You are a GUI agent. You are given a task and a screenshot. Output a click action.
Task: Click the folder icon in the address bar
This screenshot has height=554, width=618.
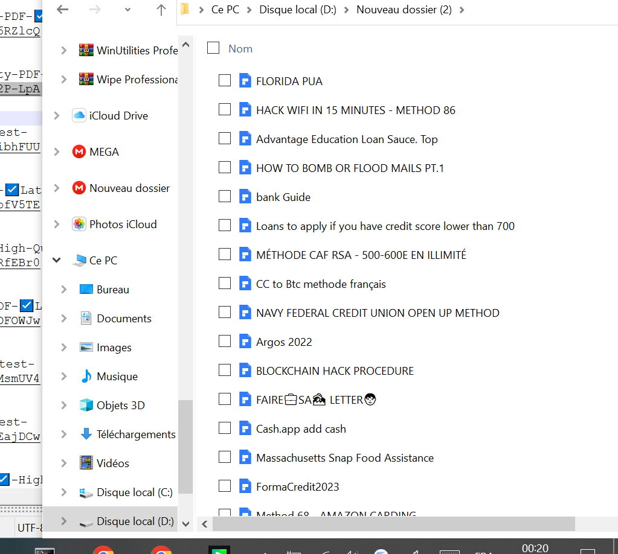point(185,9)
